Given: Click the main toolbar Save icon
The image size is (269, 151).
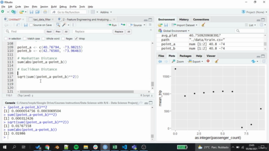Looking at the screenshot, I should 31,12.
